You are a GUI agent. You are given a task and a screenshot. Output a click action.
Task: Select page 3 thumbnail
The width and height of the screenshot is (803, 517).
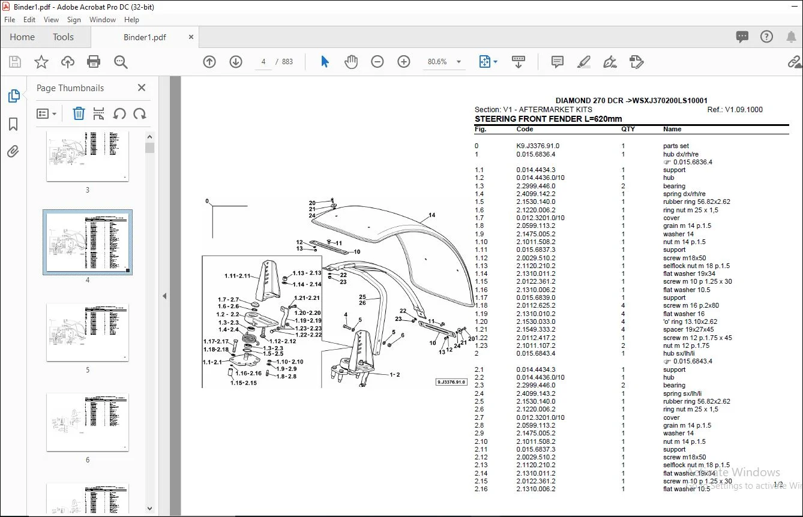(x=88, y=156)
